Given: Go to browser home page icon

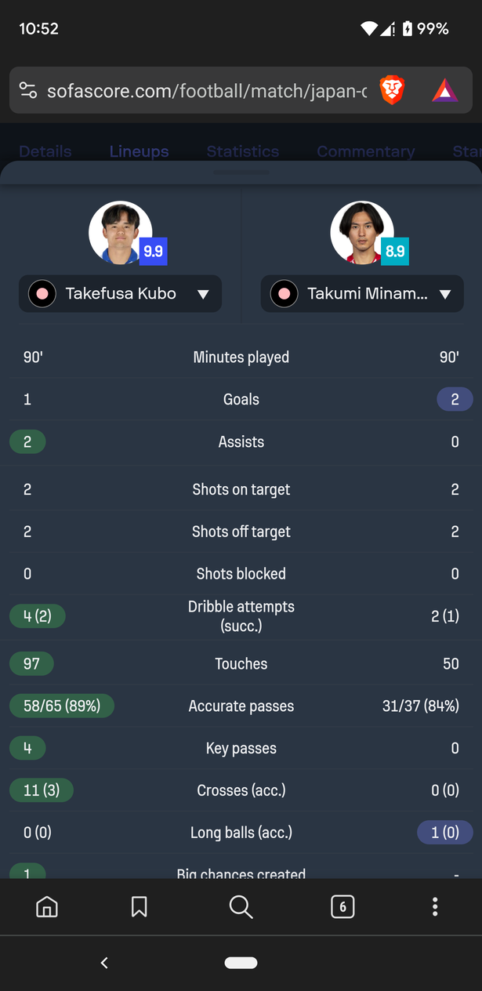Looking at the screenshot, I should click(x=47, y=907).
